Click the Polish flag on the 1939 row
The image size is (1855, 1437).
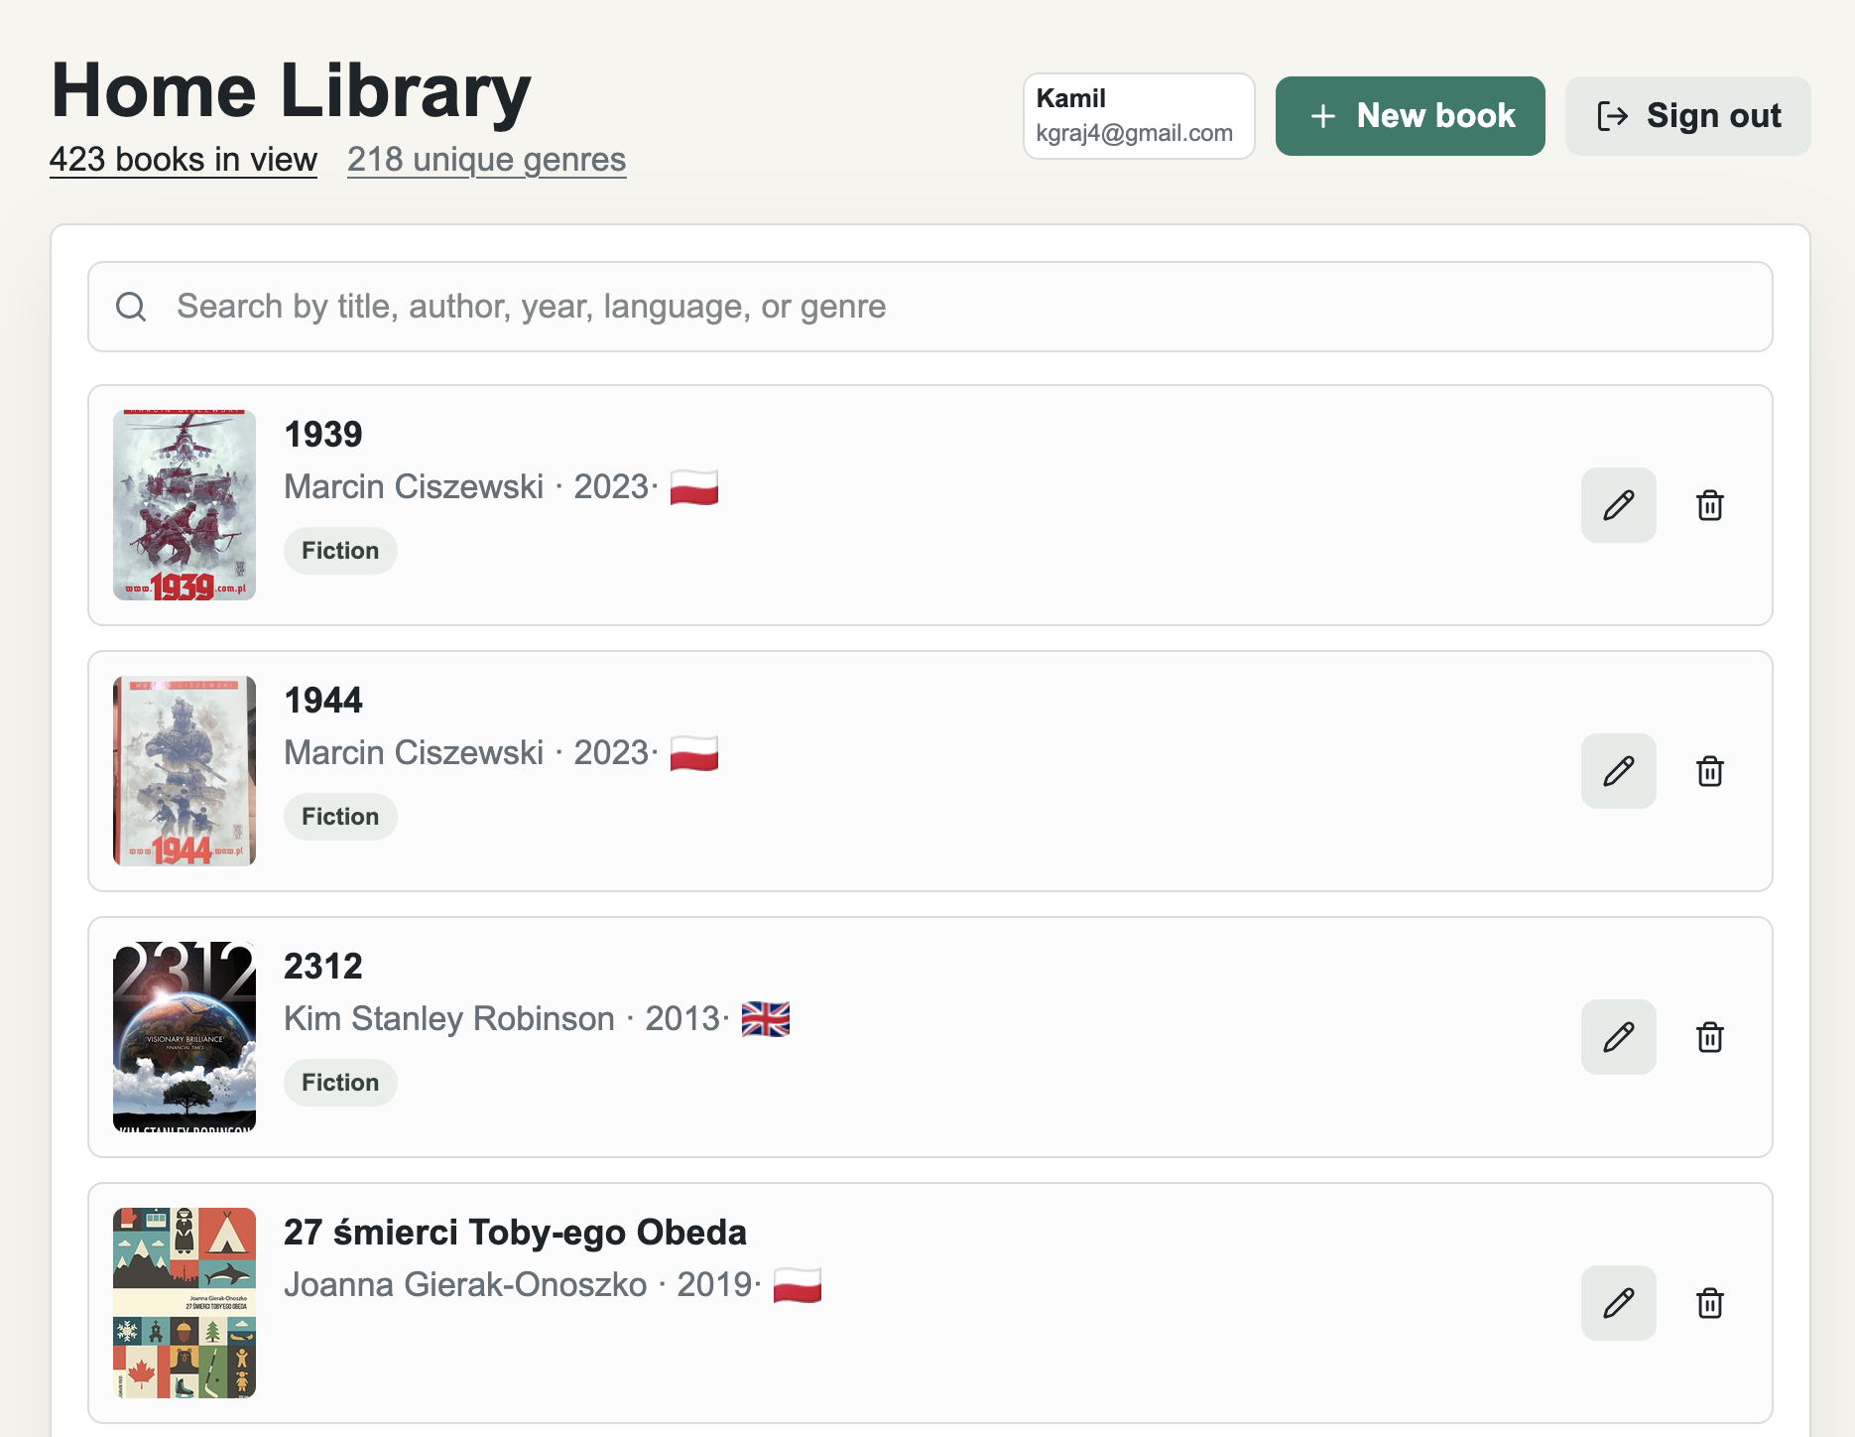click(x=694, y=487)
